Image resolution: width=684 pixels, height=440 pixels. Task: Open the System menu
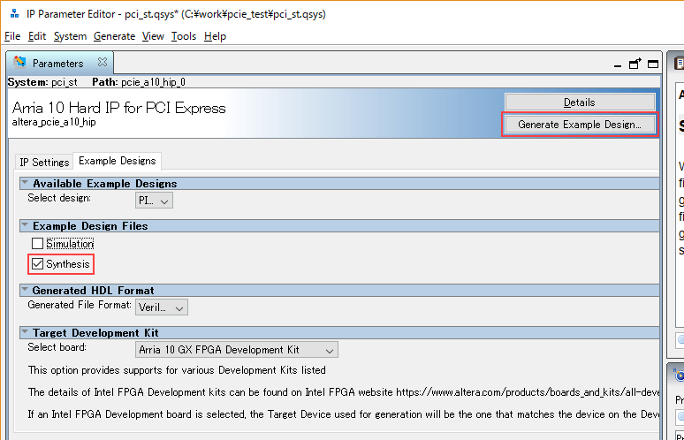click(70, 36)
